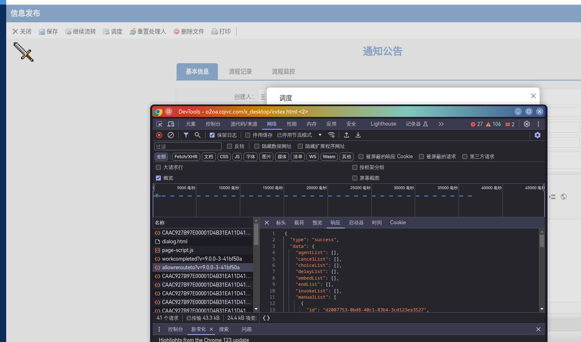
Task: Click the network filter funnel icon
Action: (186, 135)
